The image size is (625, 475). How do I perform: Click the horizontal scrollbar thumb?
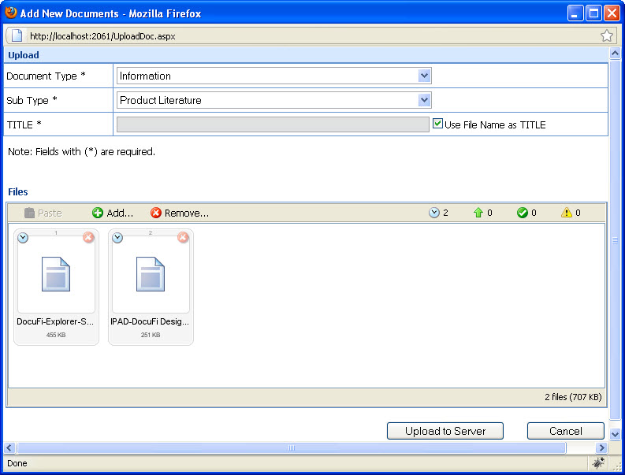[292, 447]
